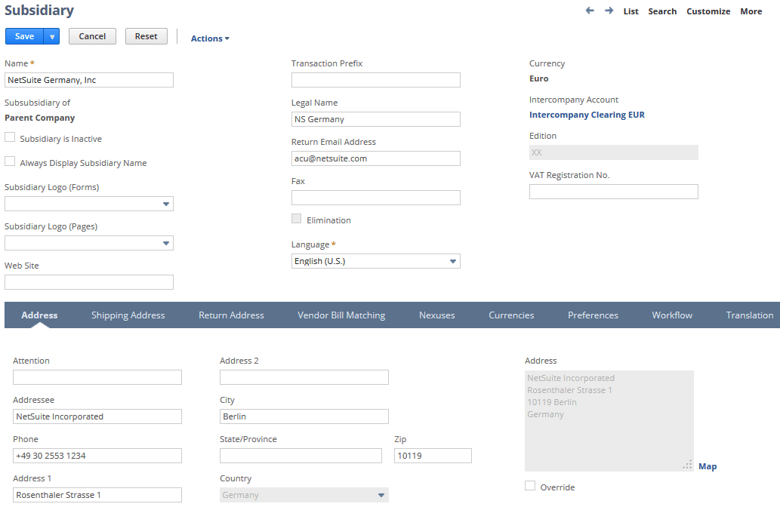Image resolution: width=780 pixels, height=507 pixels.
Task: Toggle the Elimination checkbox
Action: point(297,218)
